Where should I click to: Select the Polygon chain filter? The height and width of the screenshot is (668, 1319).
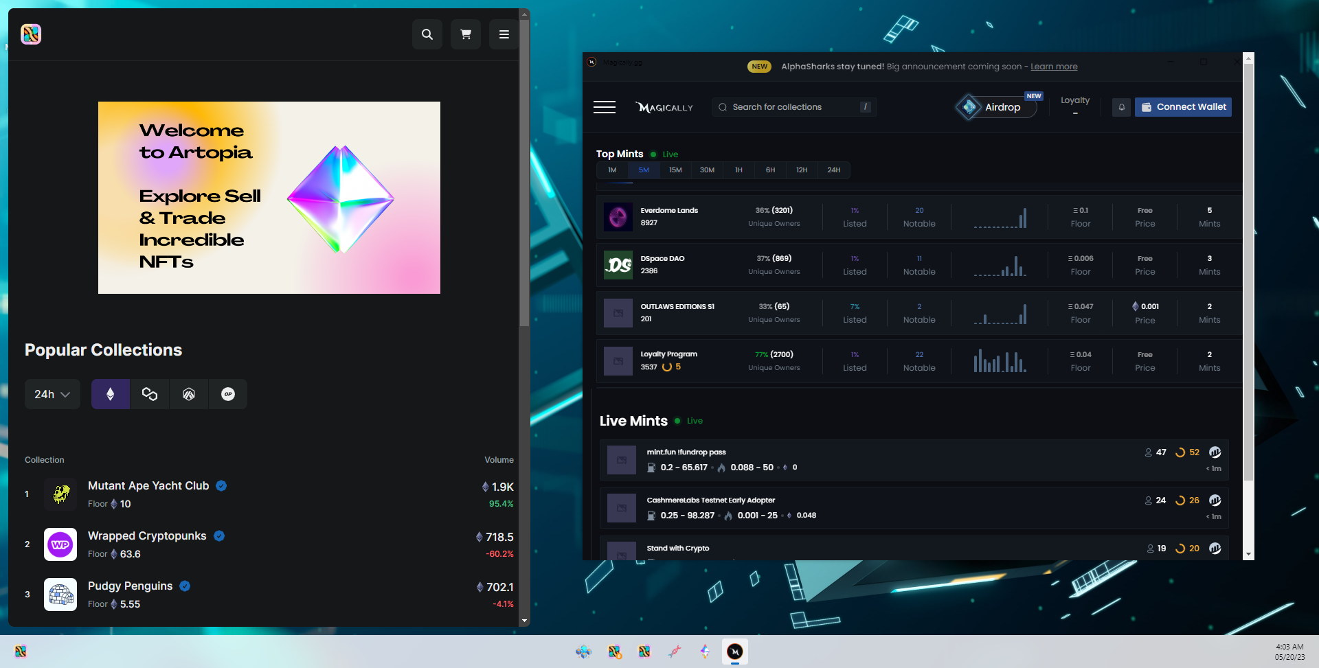[x=149, y=394]
